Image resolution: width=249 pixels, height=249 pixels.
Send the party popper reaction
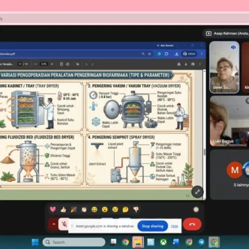74,210
